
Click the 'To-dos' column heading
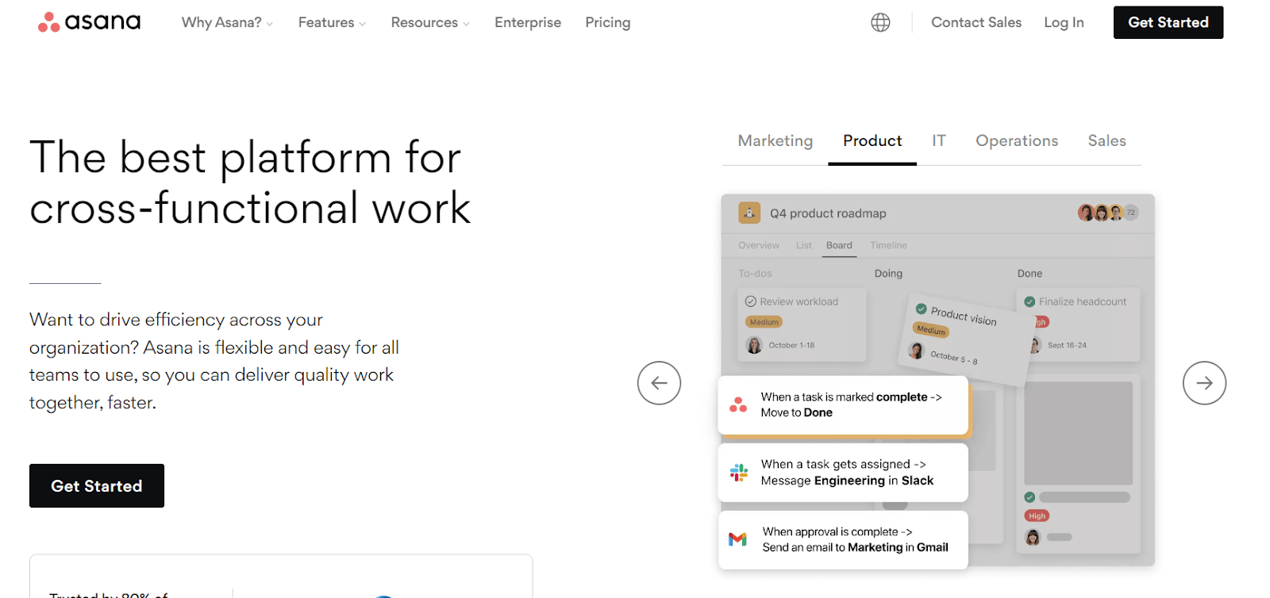[755, 273]
